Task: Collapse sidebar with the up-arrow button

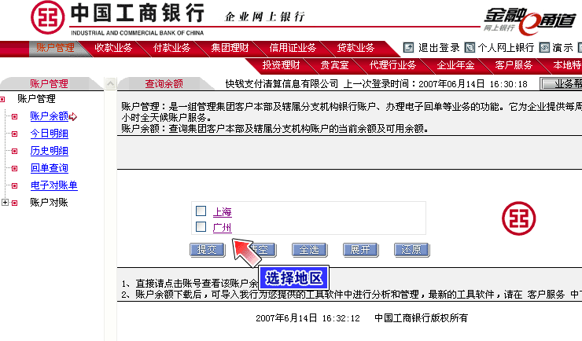Action: [x=110, y=84]
